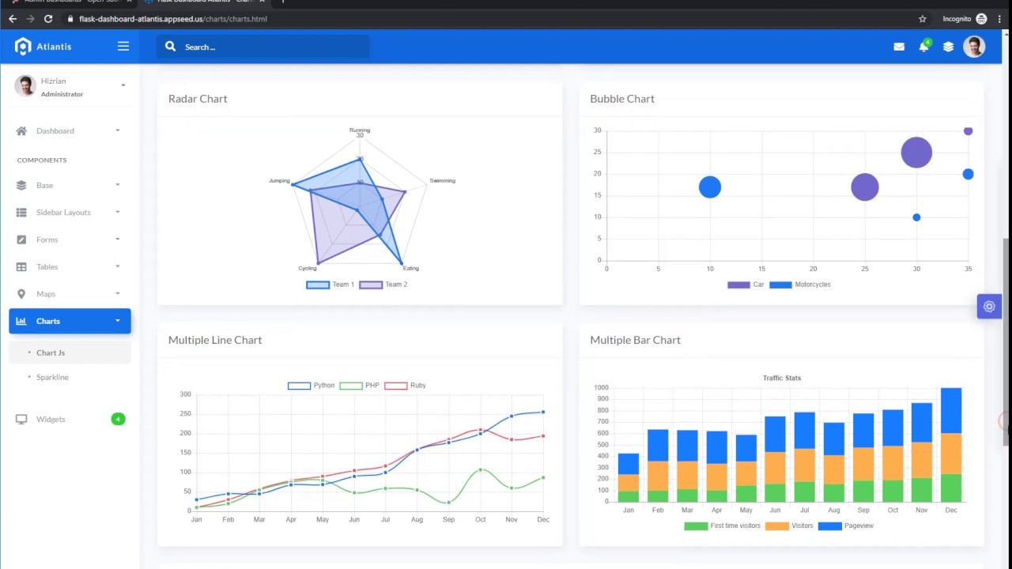Image resolution: width=1012 pixels, height=569 pixels.
Task: Click the Tables grid icon
Action: 21,266
